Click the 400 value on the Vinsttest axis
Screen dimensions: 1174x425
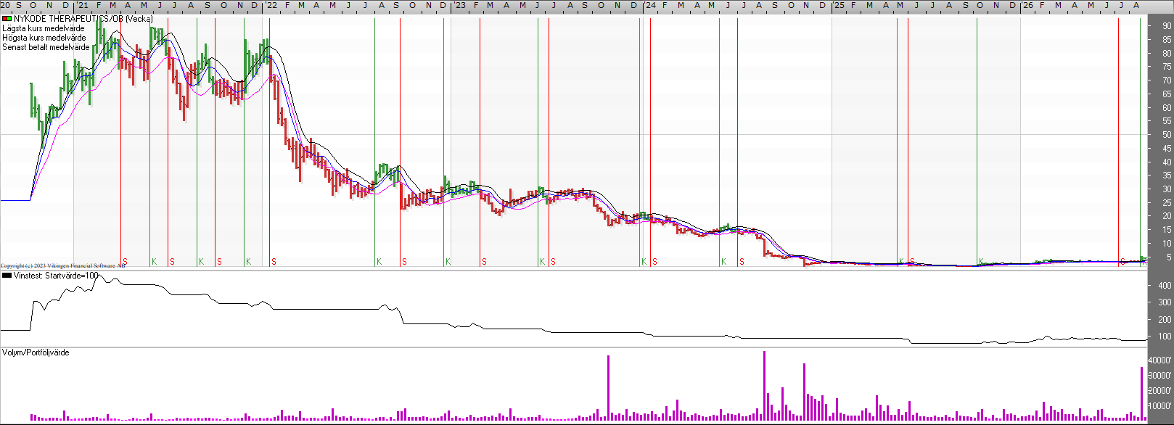pyautogui.click(x=1165, y=286)
